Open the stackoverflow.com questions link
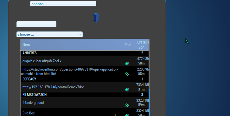Screen dimensions: 230x116 coord(69,72)
